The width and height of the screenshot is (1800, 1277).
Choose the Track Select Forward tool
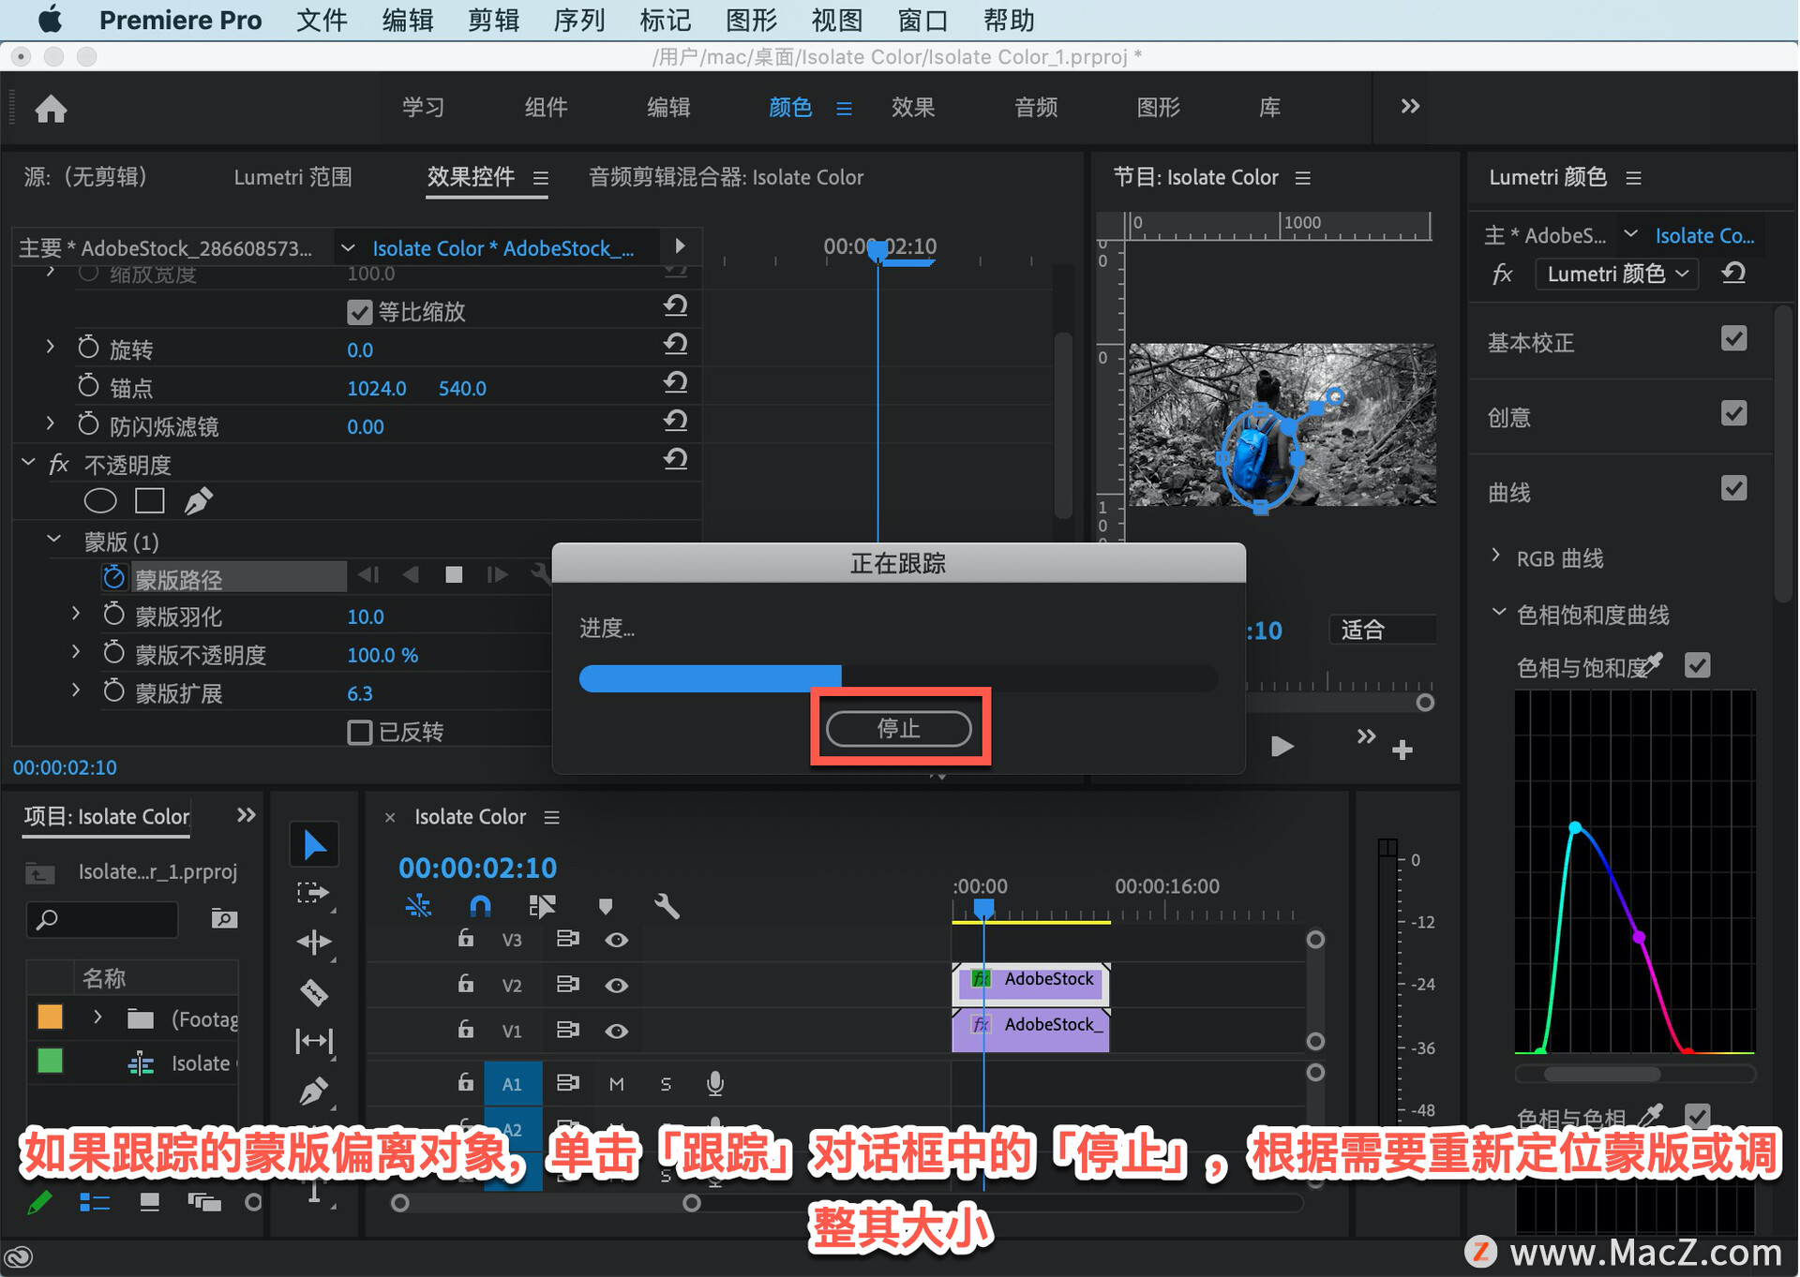[314, 893]
